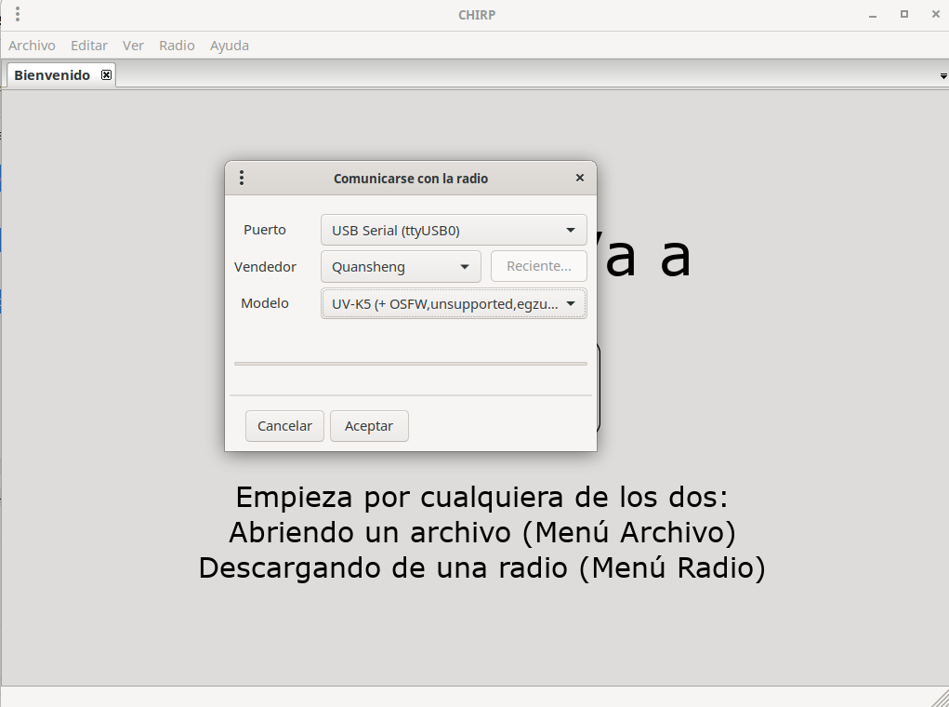This screenshot has height=707, width=949.
Task: Close the Comunicarse con la radio dialog
Action: 580,178
